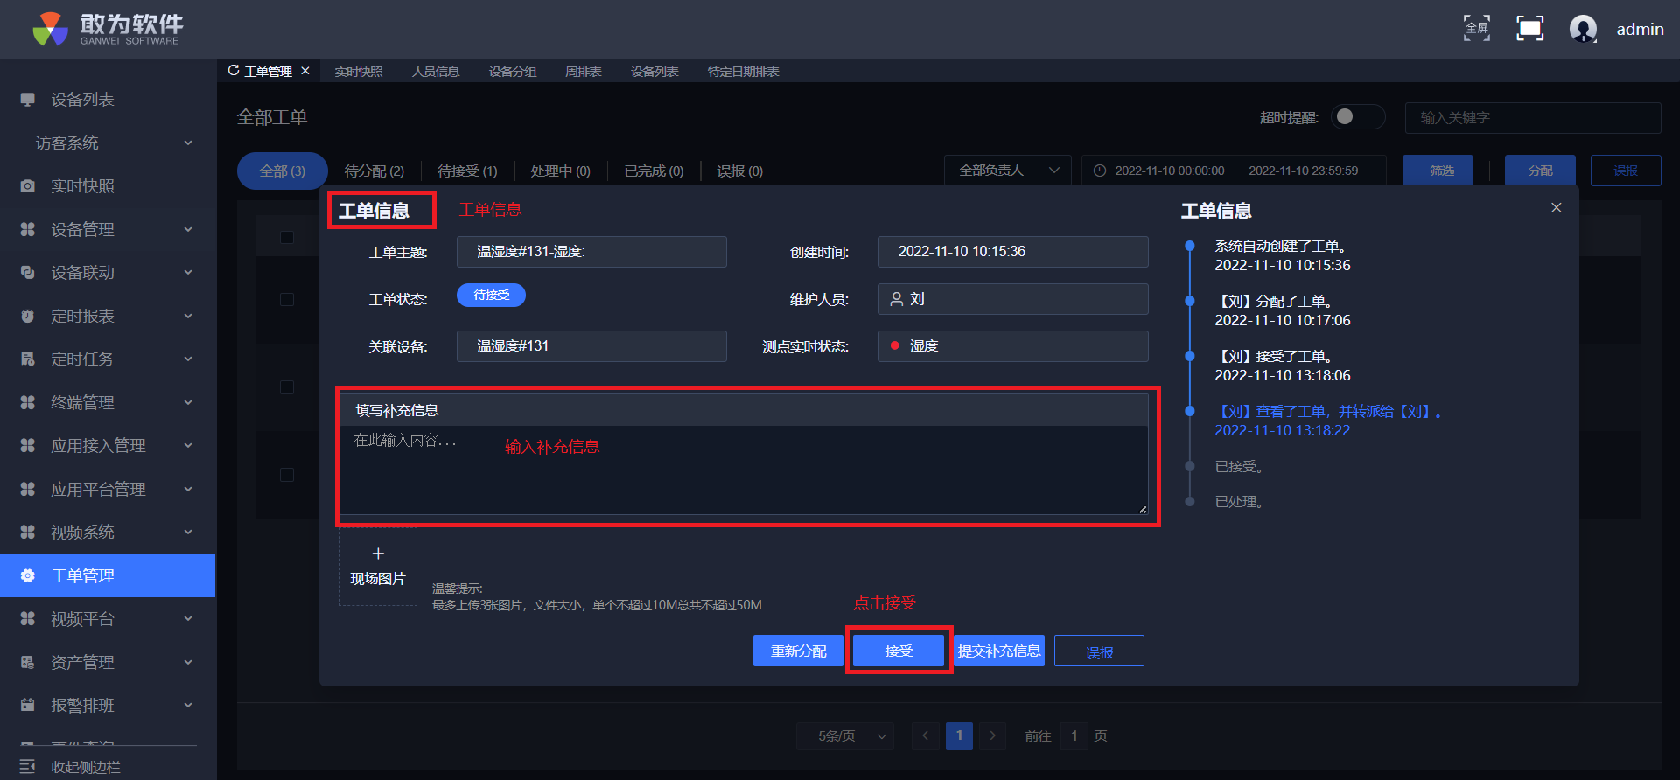
Task: Click the person icon in 维护人员 field
Action: click(897, 299)
